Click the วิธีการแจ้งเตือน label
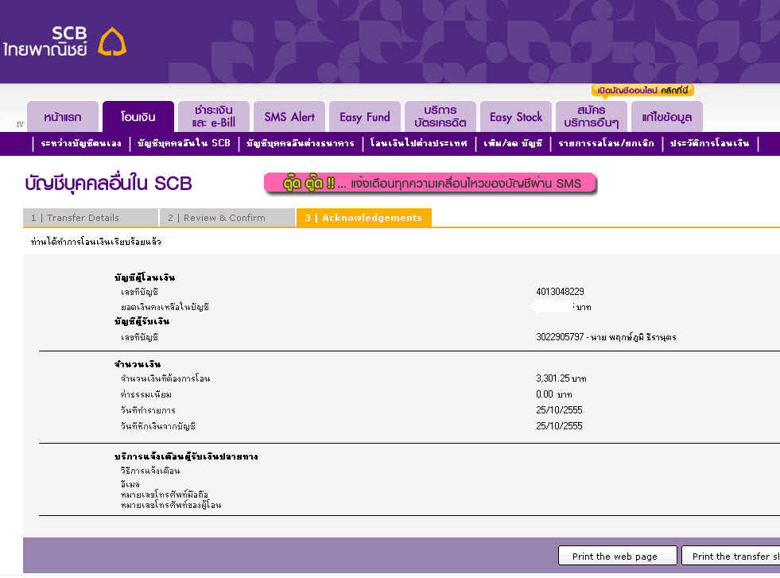This screenshot has height=578, width=780. 150,471
